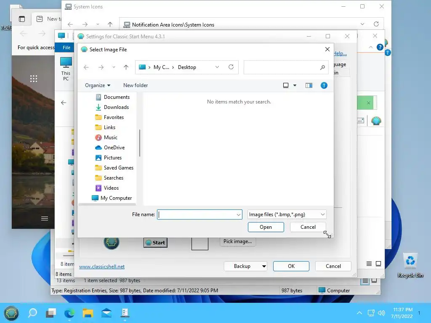Click the search magnifier icon in file dialog
This screenshot has width=431, height=323.
click(x=322, y=67)
